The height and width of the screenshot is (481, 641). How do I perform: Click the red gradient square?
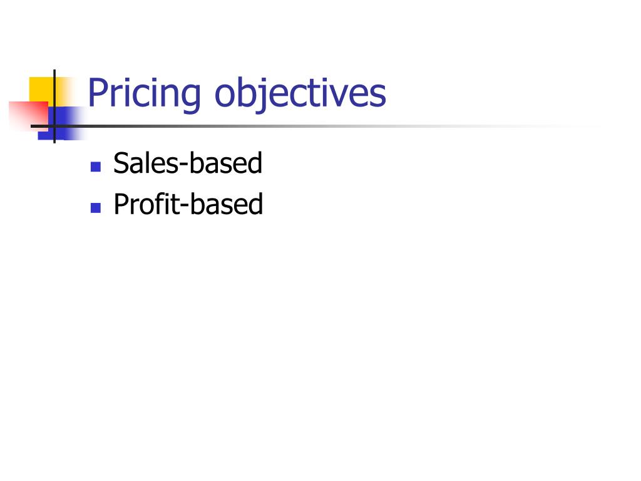click(x=29, y=116)
